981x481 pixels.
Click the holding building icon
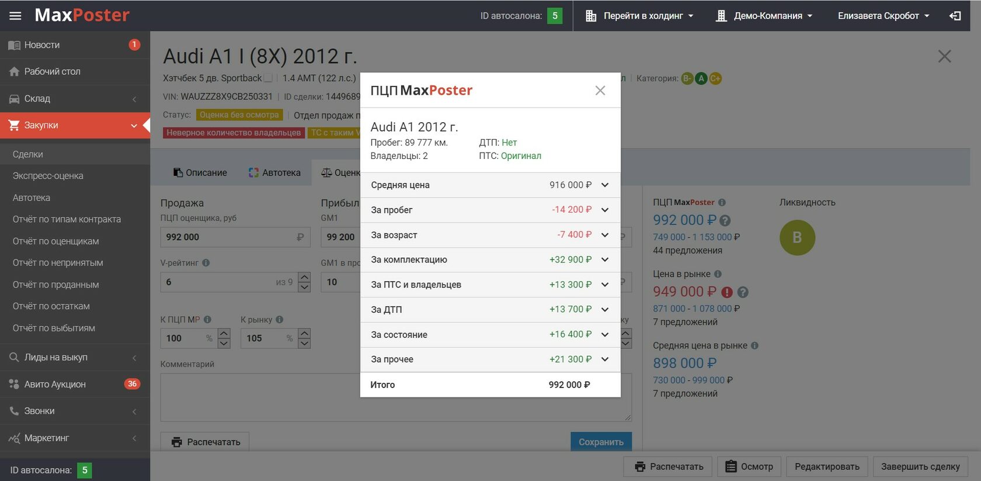click(x=591, y=16)
